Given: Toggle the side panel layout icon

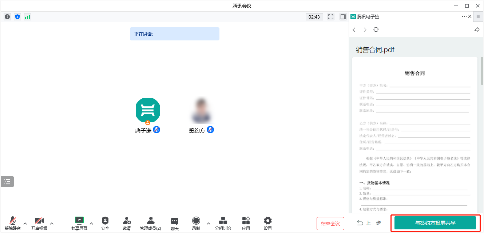Looking at the screenshot, I should [x=343, y=17].
